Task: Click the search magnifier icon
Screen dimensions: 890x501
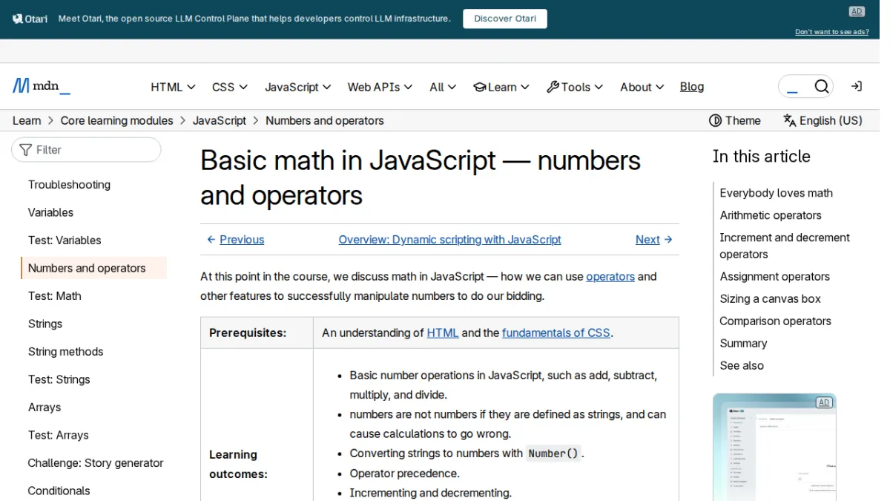Action: 821,87
